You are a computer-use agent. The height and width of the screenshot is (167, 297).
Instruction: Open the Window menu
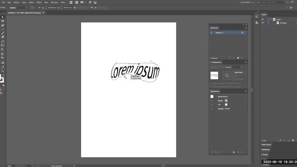(x=55, y=2)
